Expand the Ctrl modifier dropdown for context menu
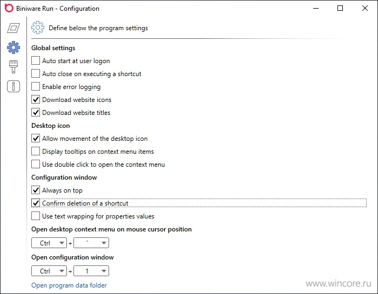Screen dimensions: 378x294 (49, 243)
